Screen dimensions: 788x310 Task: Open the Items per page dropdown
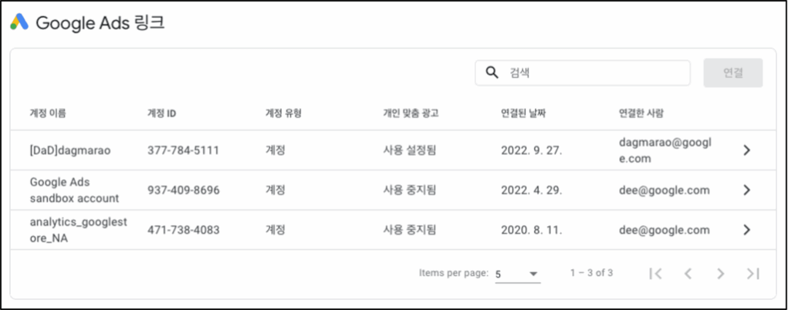518,275
